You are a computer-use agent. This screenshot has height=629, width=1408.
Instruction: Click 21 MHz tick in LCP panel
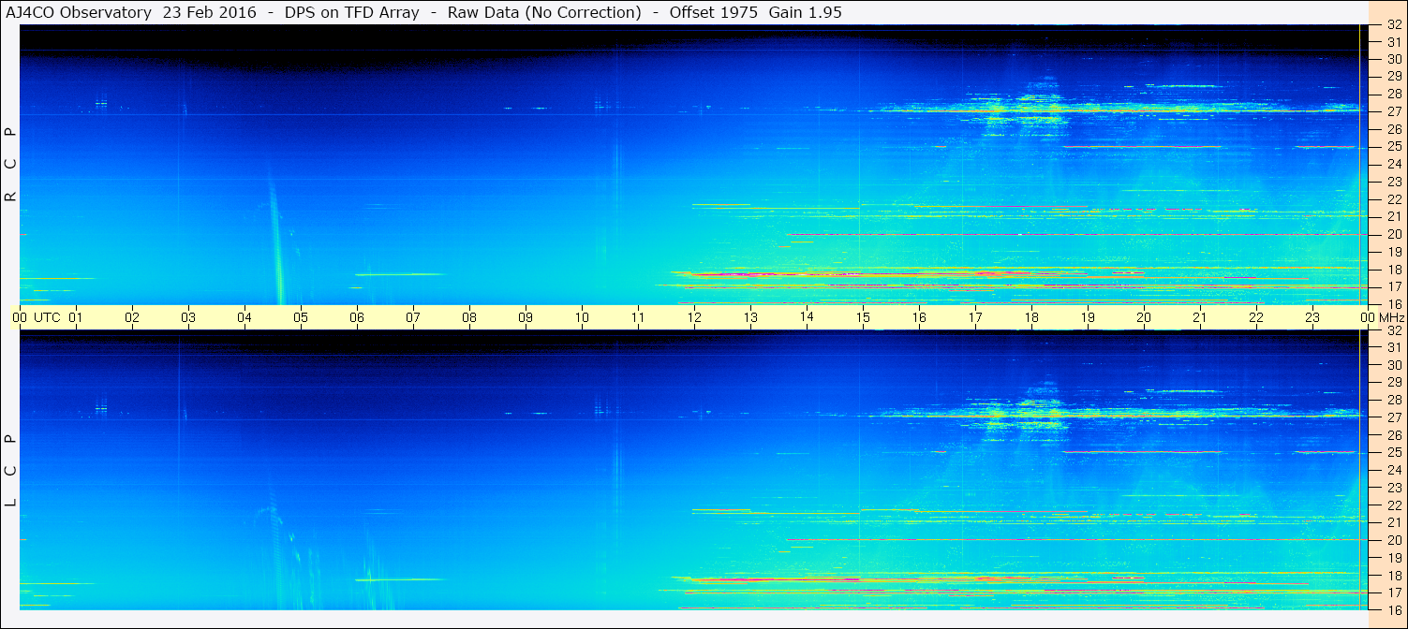point(1393,522)
